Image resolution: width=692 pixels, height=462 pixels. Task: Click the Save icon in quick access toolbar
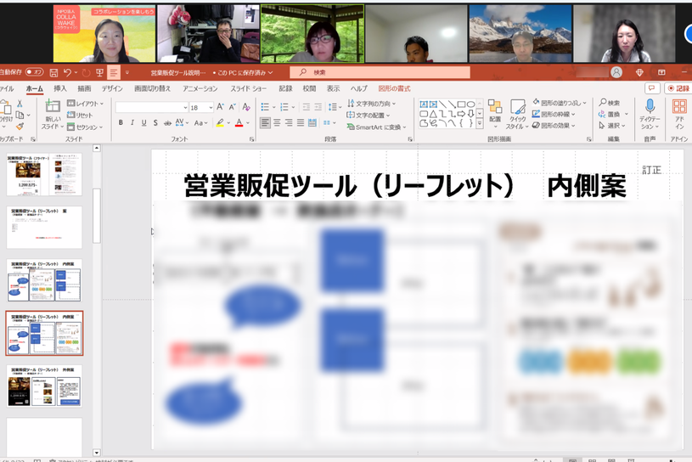click(x=54, y=73)
